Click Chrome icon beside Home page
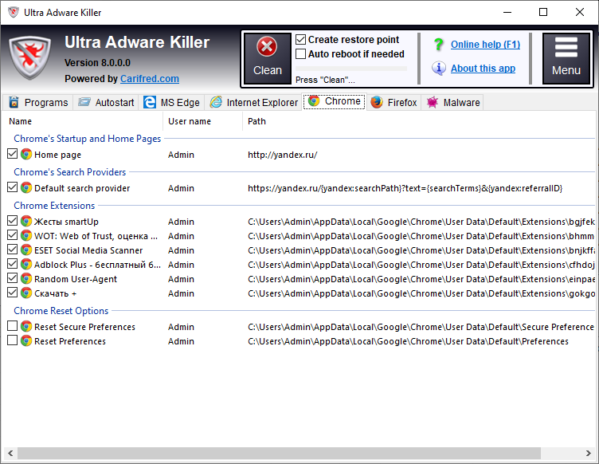Viewport: 599px width, 464px height. click(26, 154)
